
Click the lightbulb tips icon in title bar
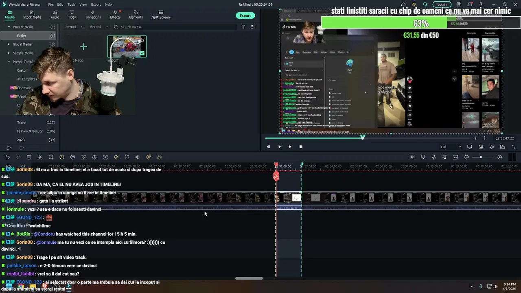pyautogui.click(x=414, y=4)
